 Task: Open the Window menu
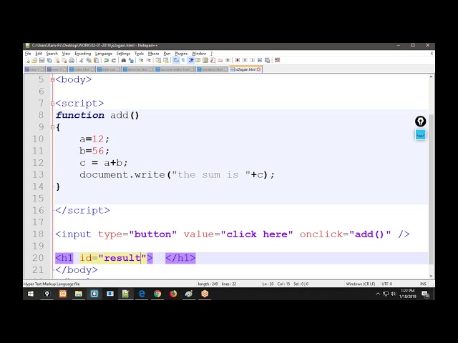pos(199,54)
